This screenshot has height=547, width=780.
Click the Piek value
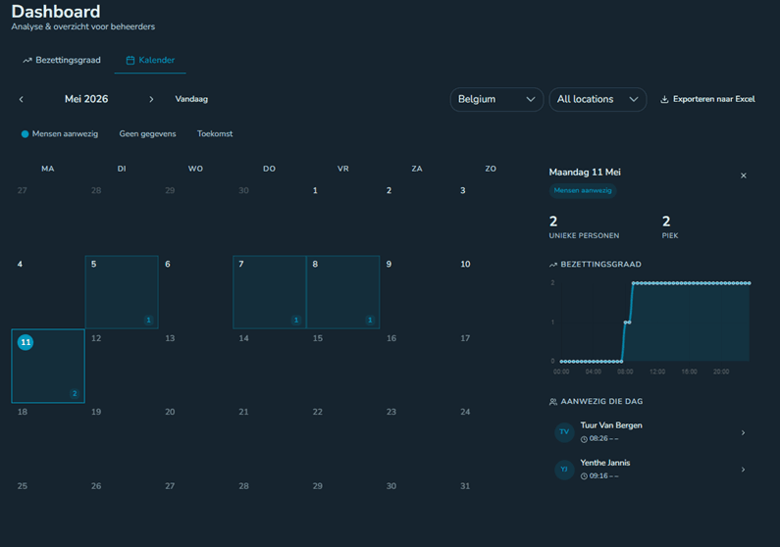[666, 222]
